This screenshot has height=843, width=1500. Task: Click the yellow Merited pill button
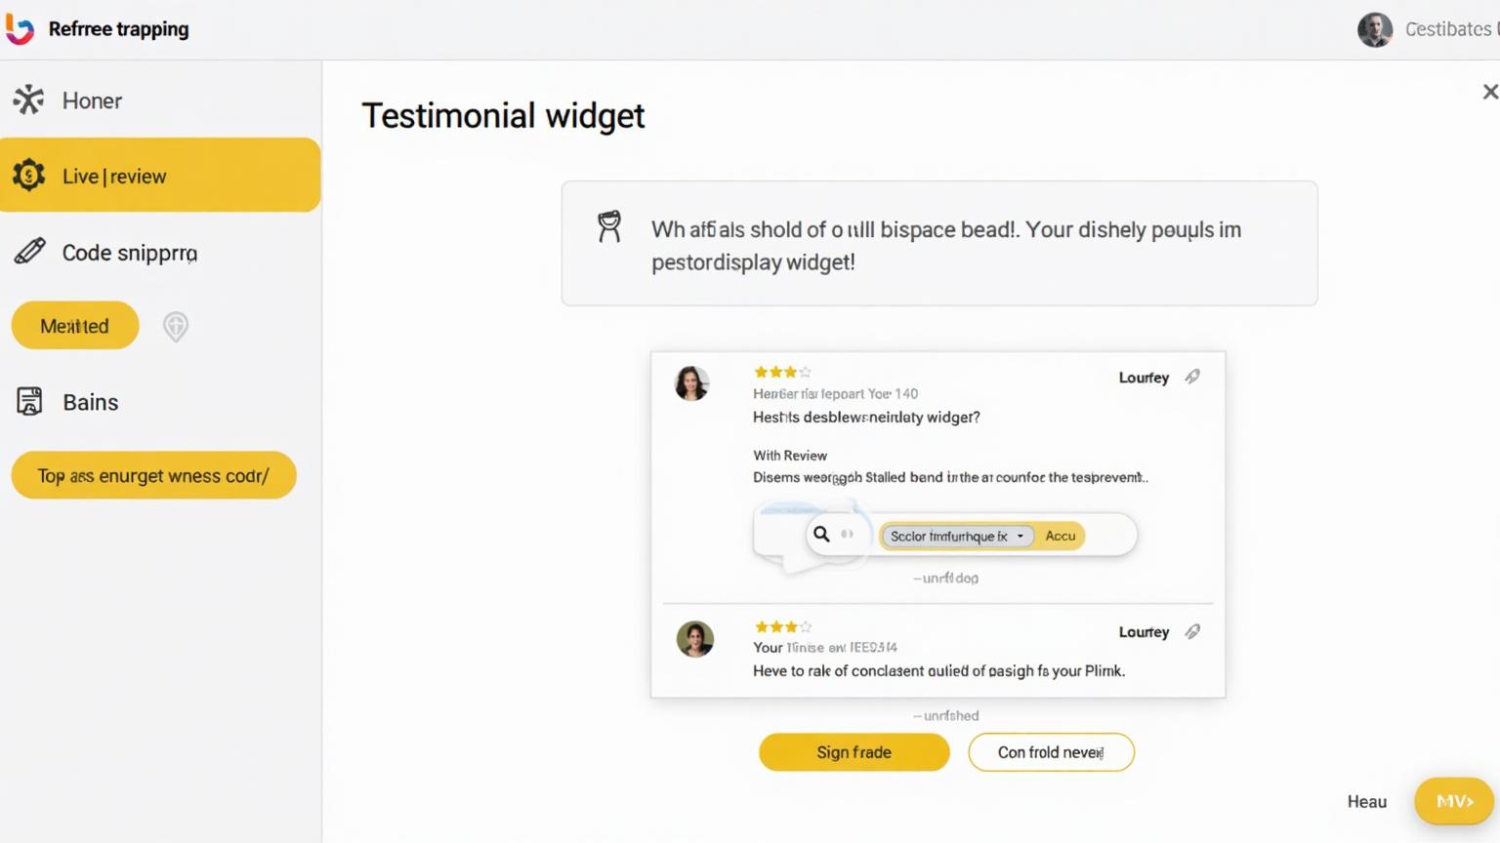(x=75, y=326)
